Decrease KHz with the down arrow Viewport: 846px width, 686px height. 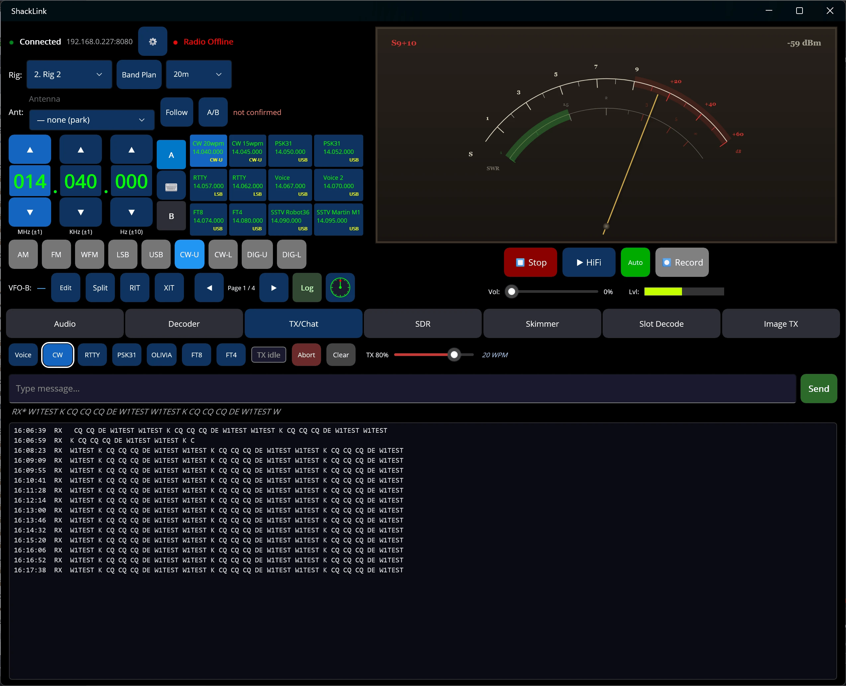tap(81, 212)
